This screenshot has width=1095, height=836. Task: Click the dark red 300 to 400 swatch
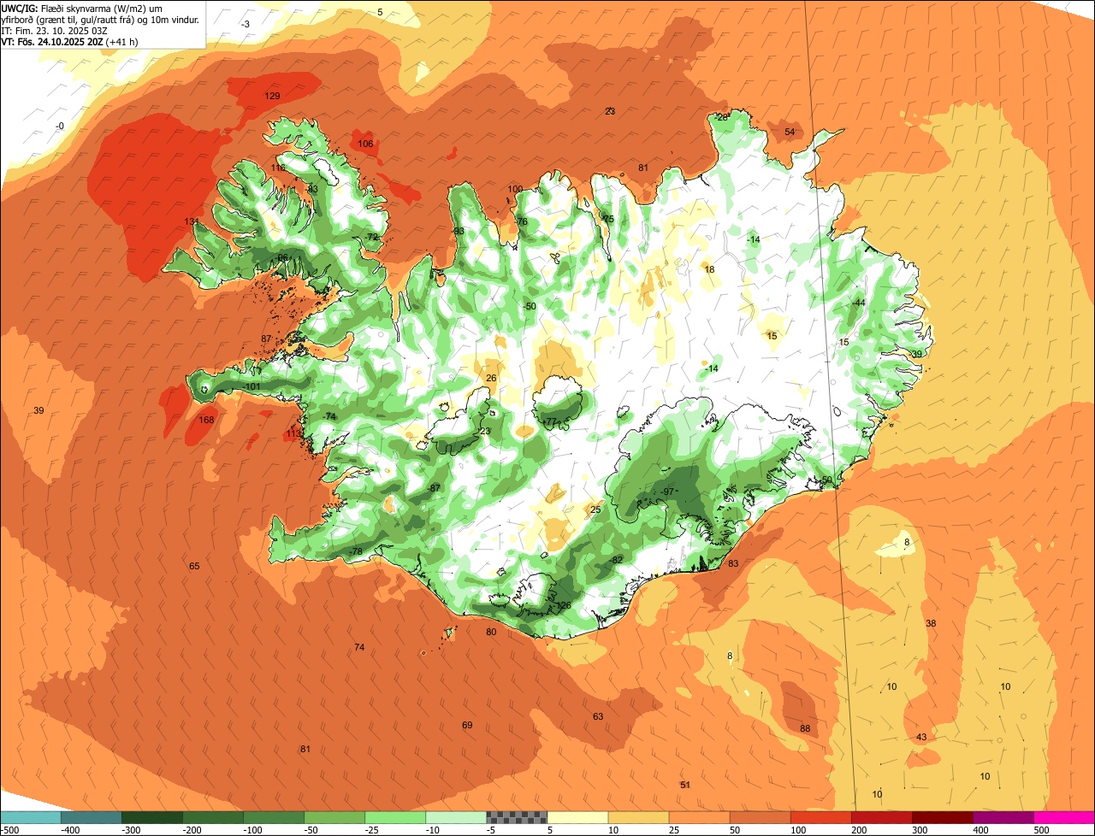[x=942, y=817]
